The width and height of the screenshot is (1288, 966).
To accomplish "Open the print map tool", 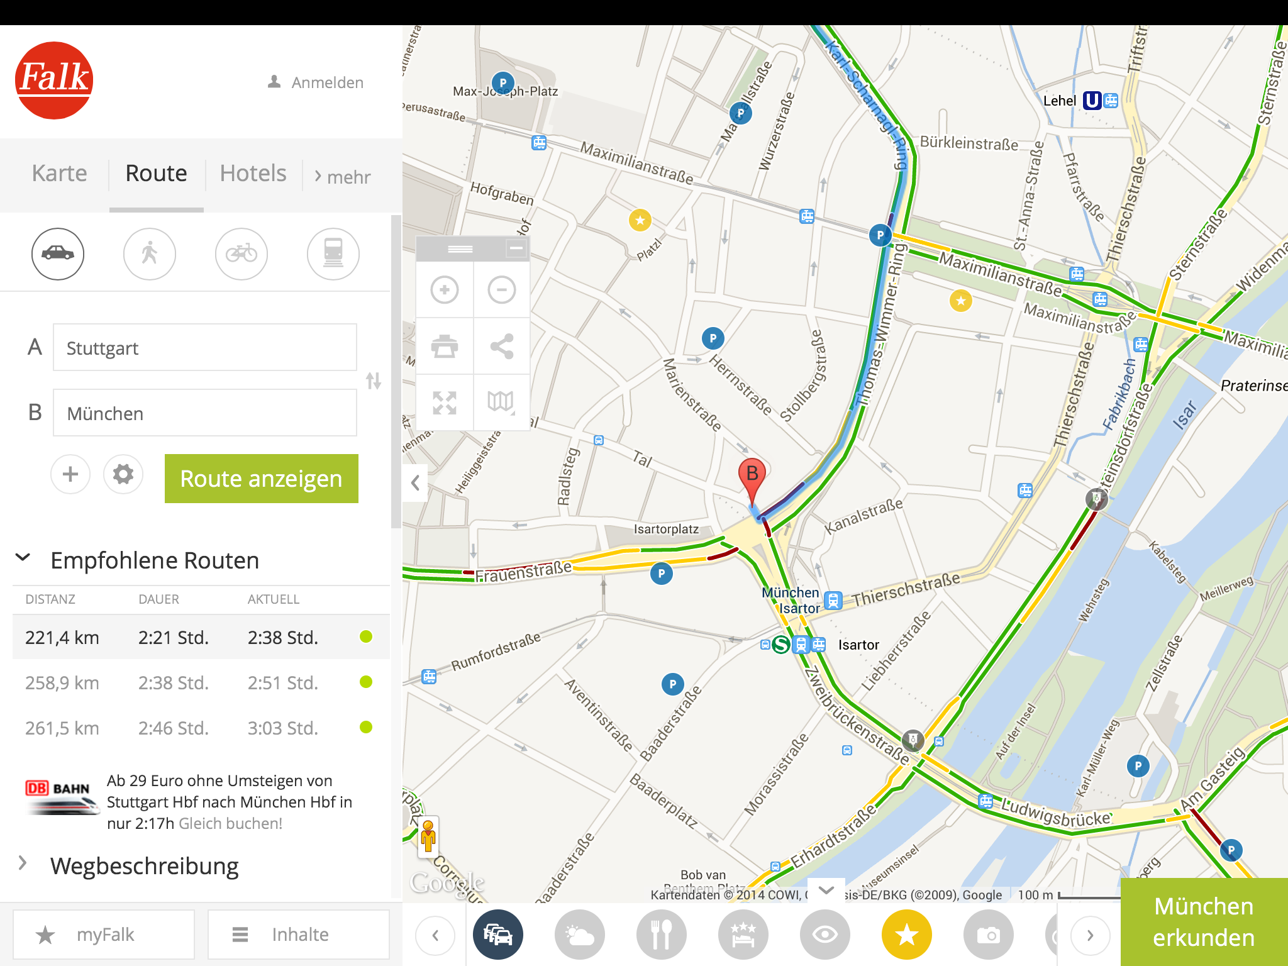I will tap(445, 346).
